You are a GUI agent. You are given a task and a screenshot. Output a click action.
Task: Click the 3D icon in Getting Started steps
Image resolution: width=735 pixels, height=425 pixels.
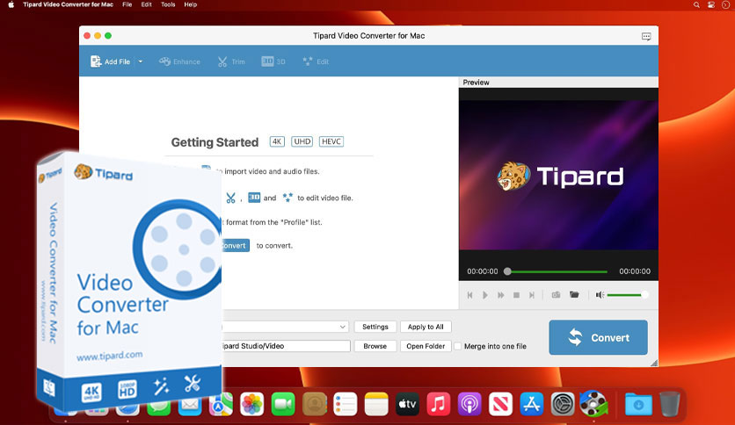click(x=254, y=198)
